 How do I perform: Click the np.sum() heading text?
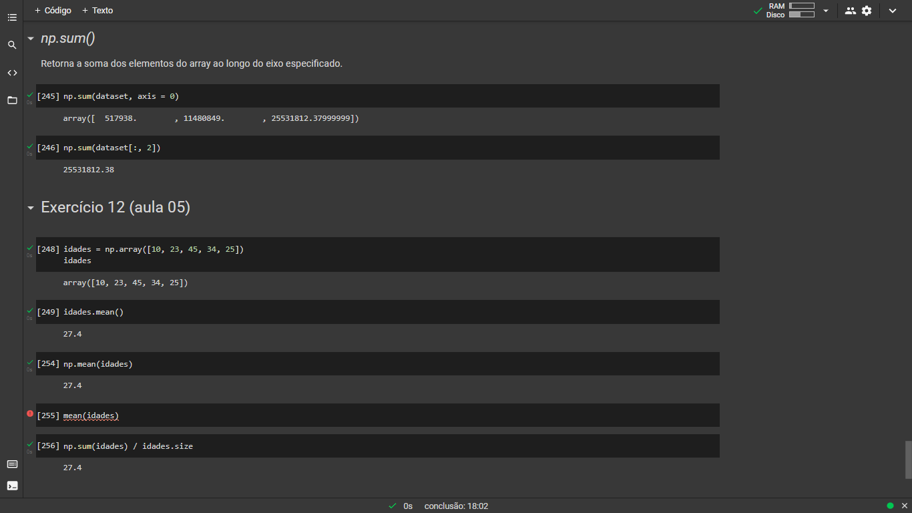(x=68, y=39)
